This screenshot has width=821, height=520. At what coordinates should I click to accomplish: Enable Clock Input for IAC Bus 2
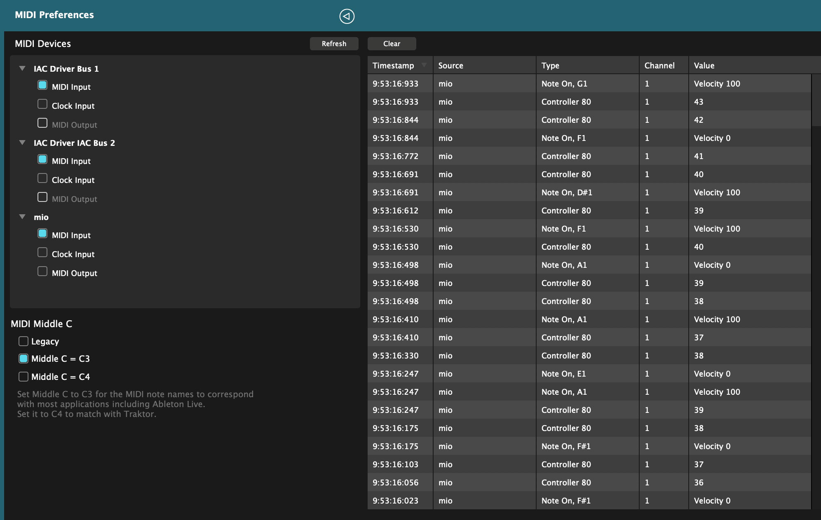[x=42, y=178]
